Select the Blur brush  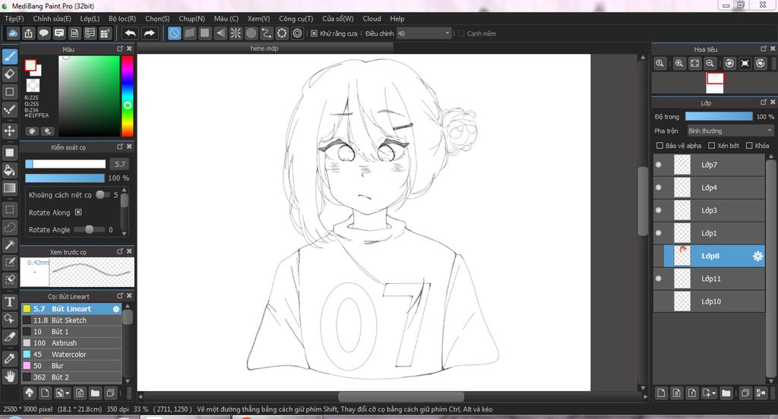(71, 366)
